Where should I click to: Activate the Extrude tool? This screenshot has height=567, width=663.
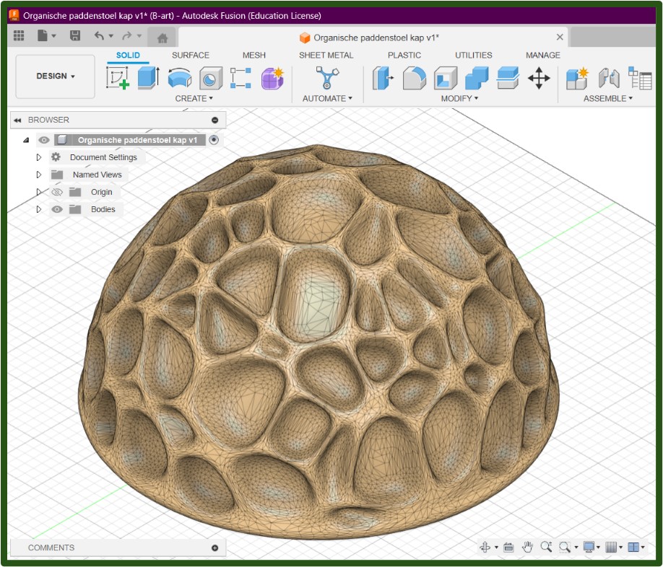[x=148, y=78]
